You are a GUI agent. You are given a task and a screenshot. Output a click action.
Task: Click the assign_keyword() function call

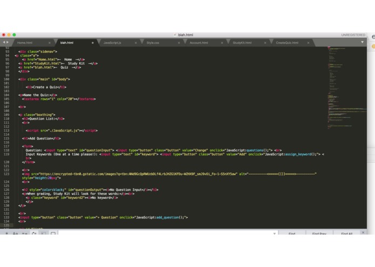point(301,154)
